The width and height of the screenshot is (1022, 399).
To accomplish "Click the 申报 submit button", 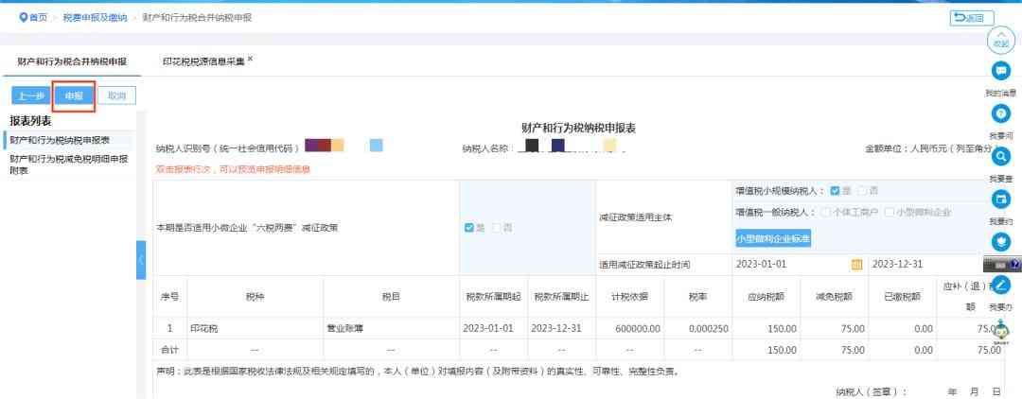I will pyautogui.click(x=73, y=95).
